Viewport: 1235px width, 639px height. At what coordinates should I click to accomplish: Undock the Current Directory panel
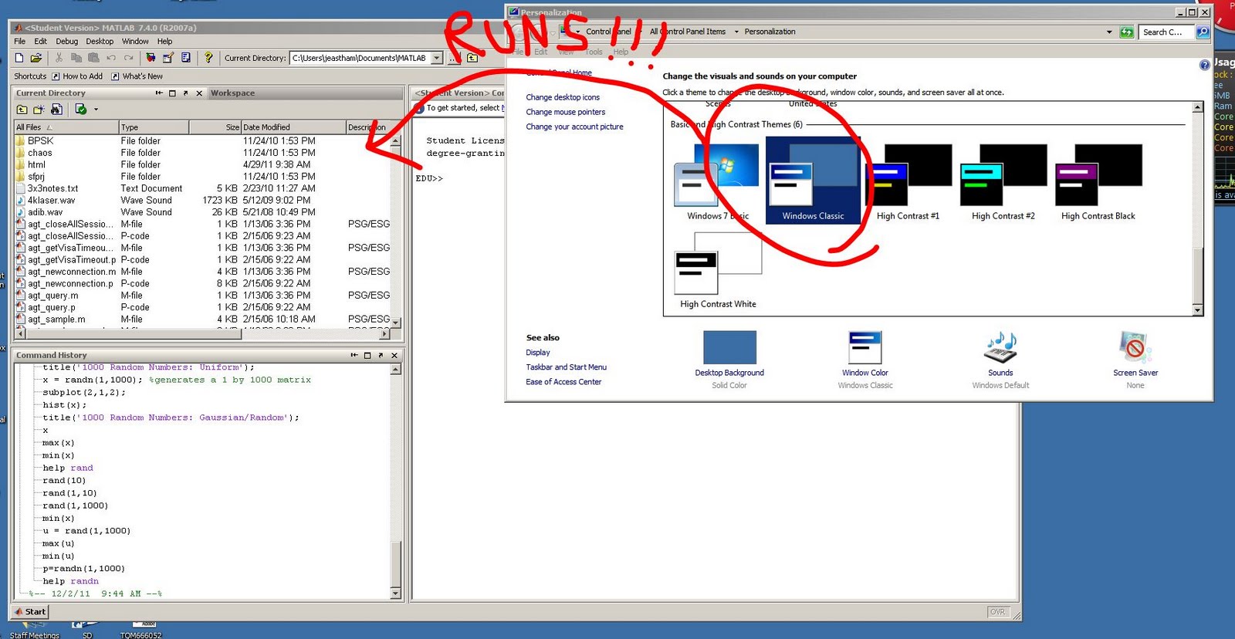click(185, 93)
